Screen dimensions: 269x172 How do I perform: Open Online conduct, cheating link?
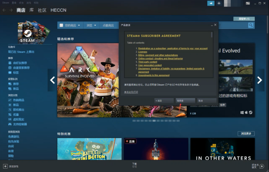point(161,58)
